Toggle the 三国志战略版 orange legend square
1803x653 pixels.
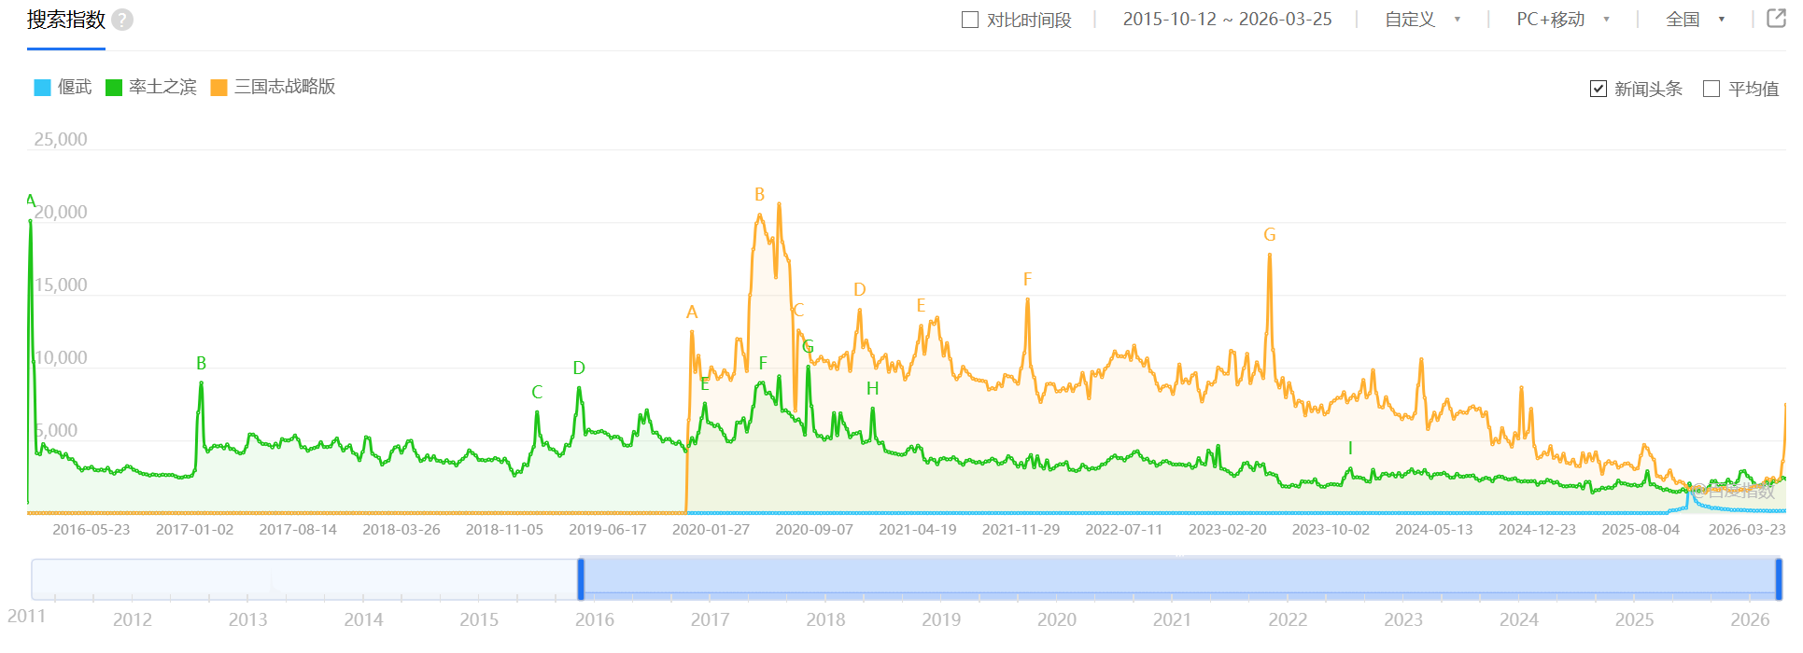click(219, 88)
